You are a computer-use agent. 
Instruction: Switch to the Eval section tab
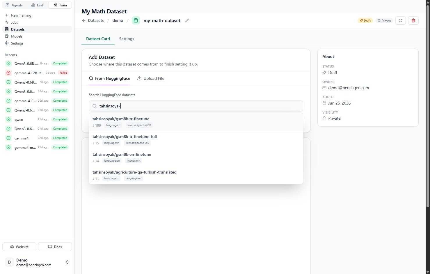[37, 5]
